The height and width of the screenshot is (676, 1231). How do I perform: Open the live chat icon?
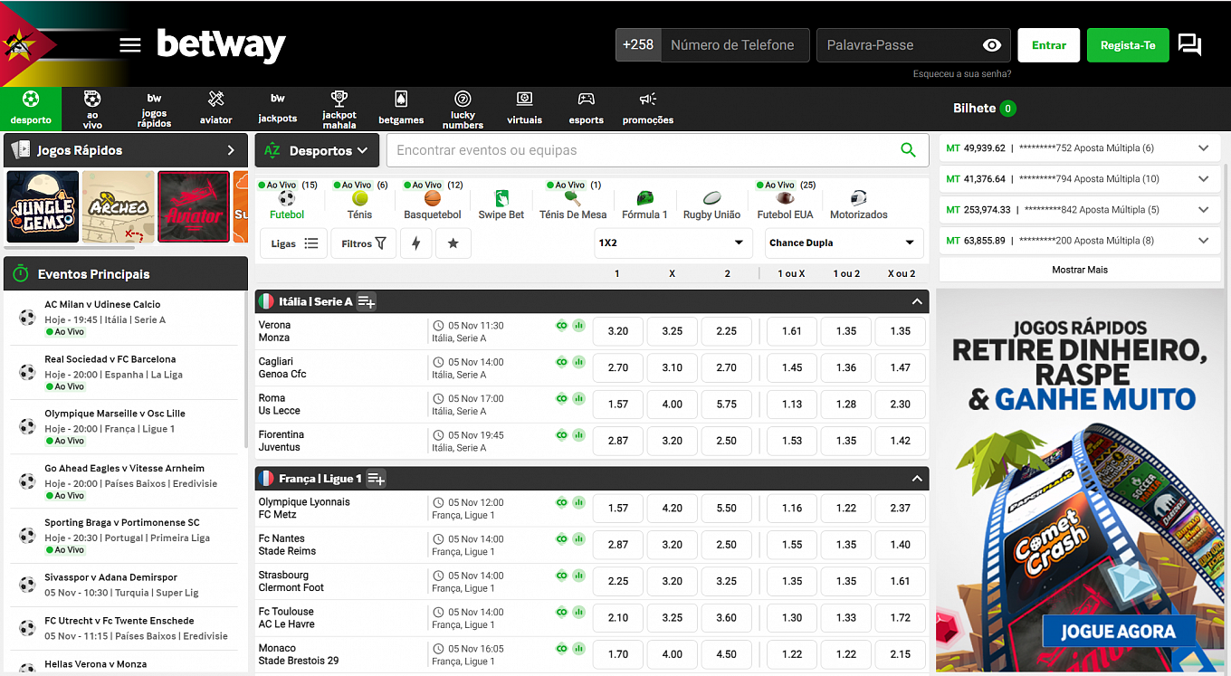(x=1190, y=45)
